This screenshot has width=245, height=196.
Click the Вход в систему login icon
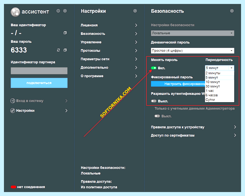point(13,101)
